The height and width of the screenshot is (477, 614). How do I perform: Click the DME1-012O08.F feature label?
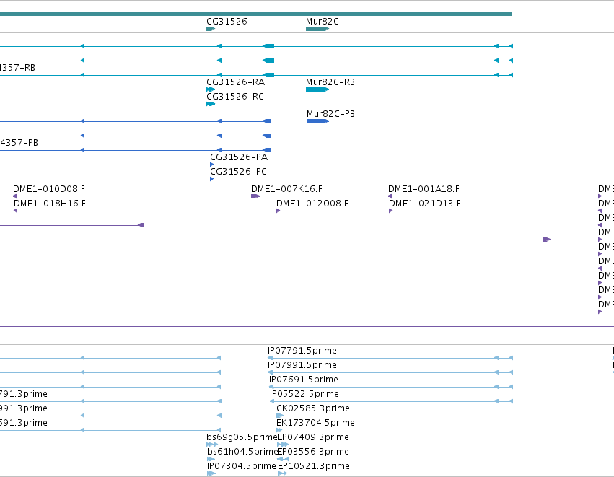[x=312, y=204]
